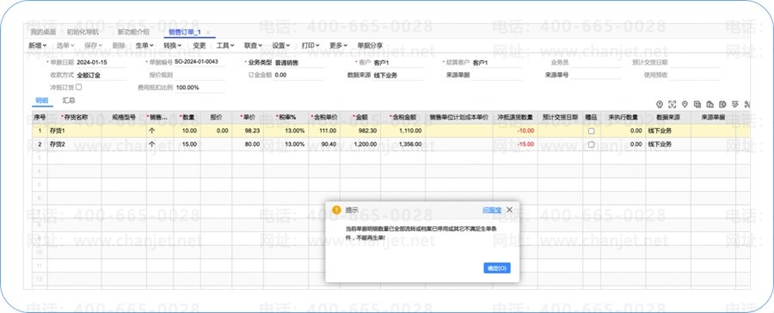Click the add-row copy icon above the table
774x313 pixels.
[x=697, y=104]
